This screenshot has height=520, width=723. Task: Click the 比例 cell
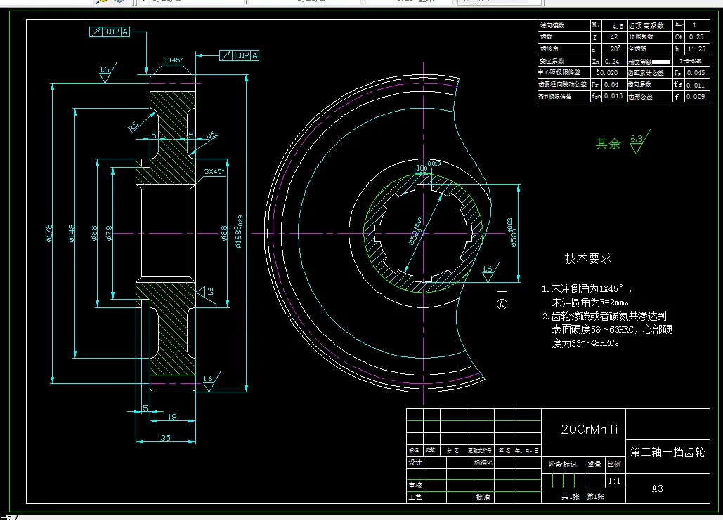[x=614, y=465]
